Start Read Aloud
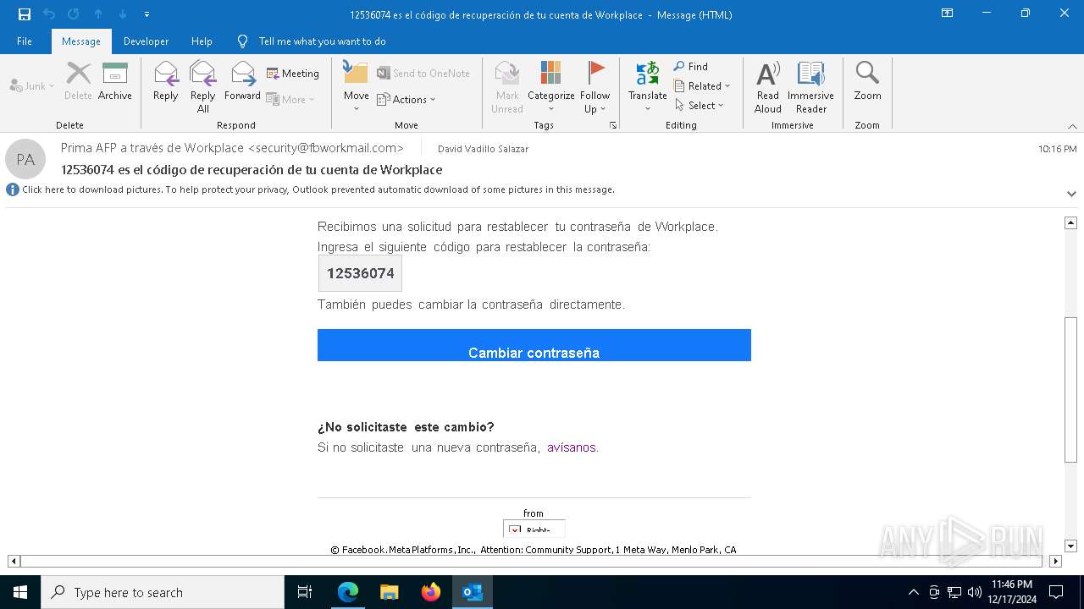The height and width of the screenshot is (609, 1084). 768,87
